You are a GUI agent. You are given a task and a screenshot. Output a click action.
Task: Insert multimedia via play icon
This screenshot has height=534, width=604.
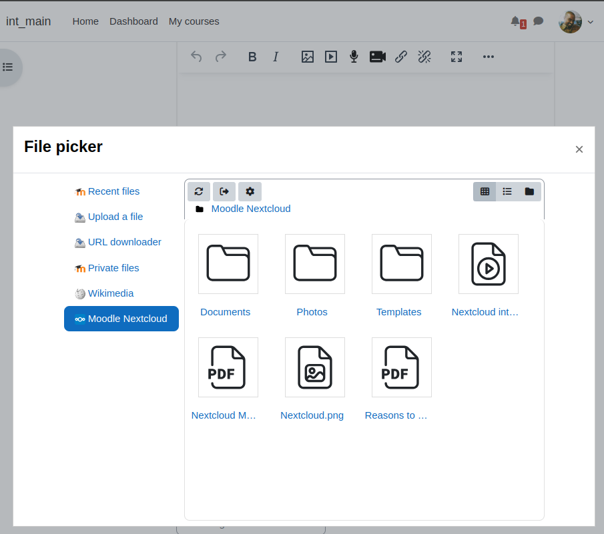[331, 57]
